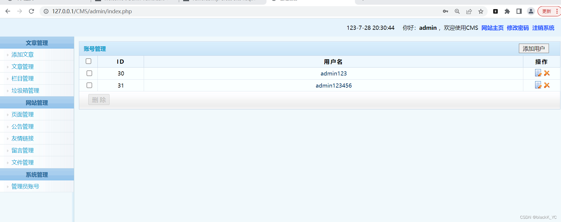Collapse the 系统管理 section header
The width and height of the screenshot is (561, 222).
[x=37, y=175]
